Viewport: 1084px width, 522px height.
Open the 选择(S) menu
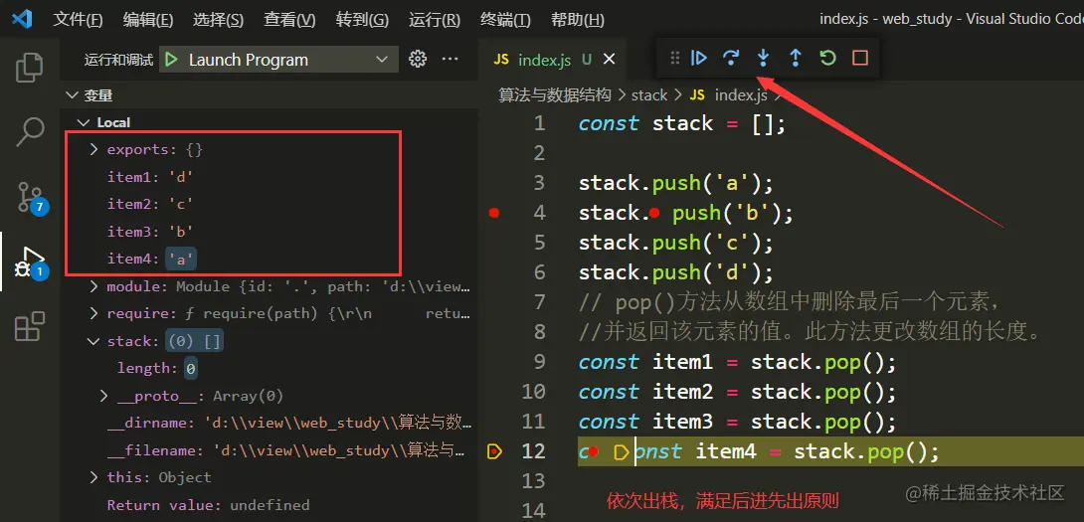219,19
